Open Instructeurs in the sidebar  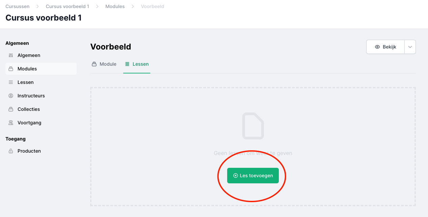coord(31,96)
